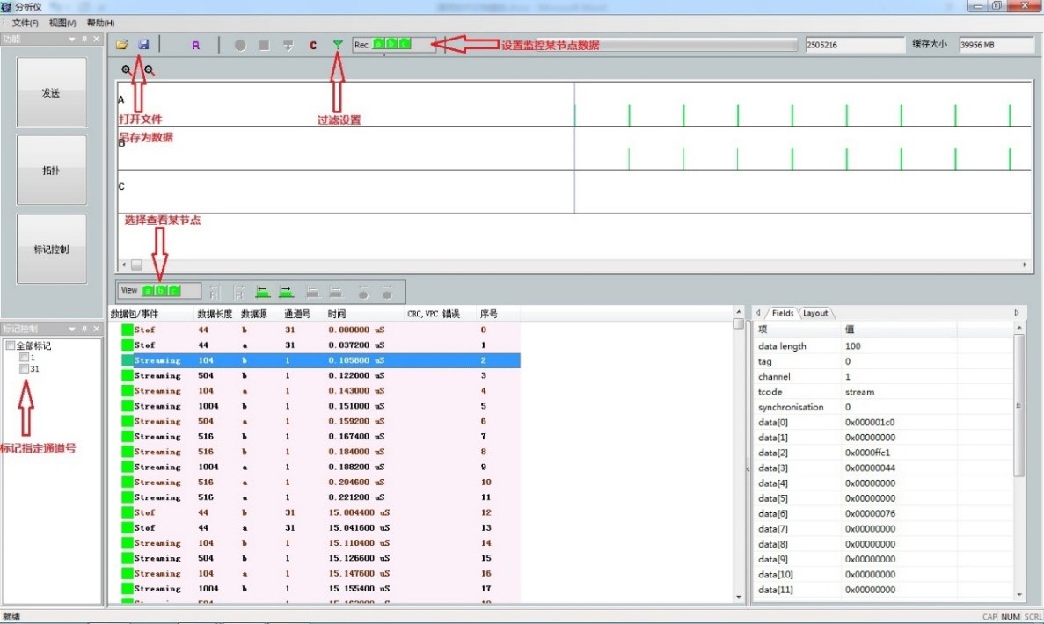Open the 文件(F) menu
This screenshot has width=1044, height=624.
25,23
